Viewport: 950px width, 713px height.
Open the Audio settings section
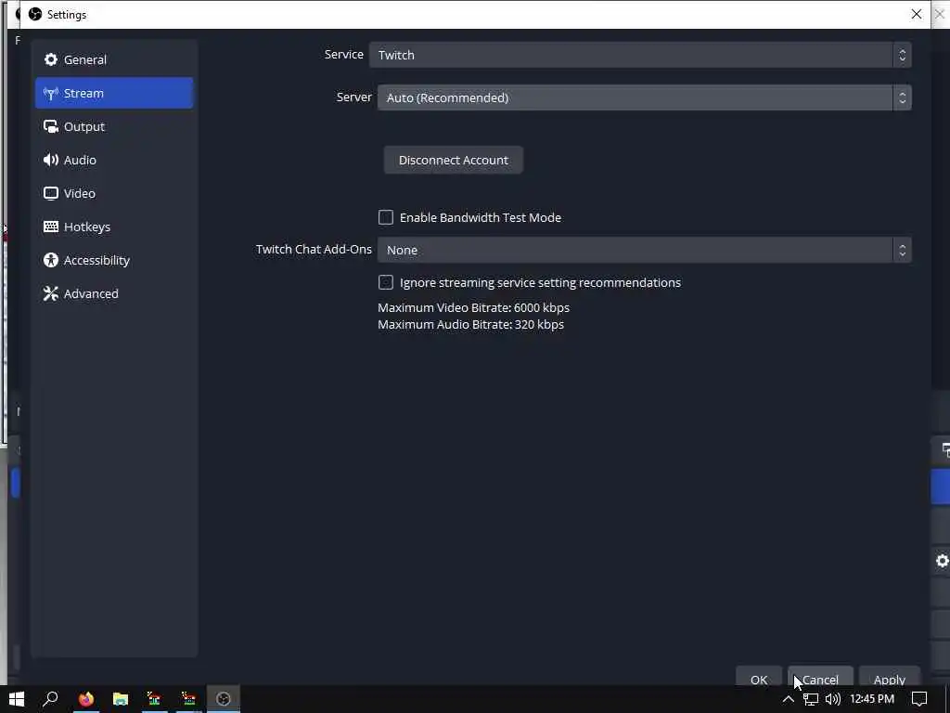pyautogui.click(x=114, y=160)
